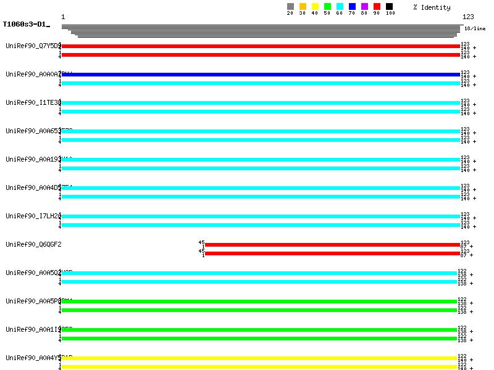This screenshot has width=494, height=370.
Task: Click the gray 20% identity legend swatch
Action: point(290,7)
